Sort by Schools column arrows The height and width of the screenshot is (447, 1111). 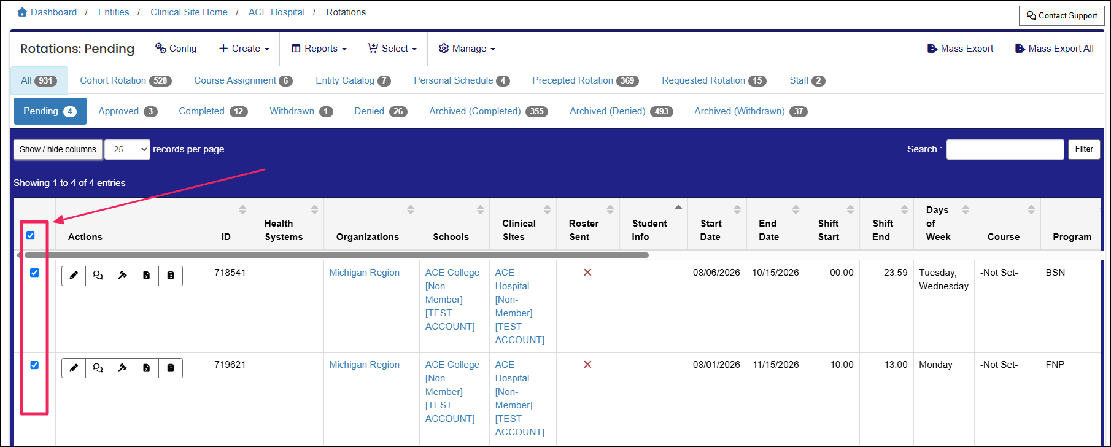(481, 209)
